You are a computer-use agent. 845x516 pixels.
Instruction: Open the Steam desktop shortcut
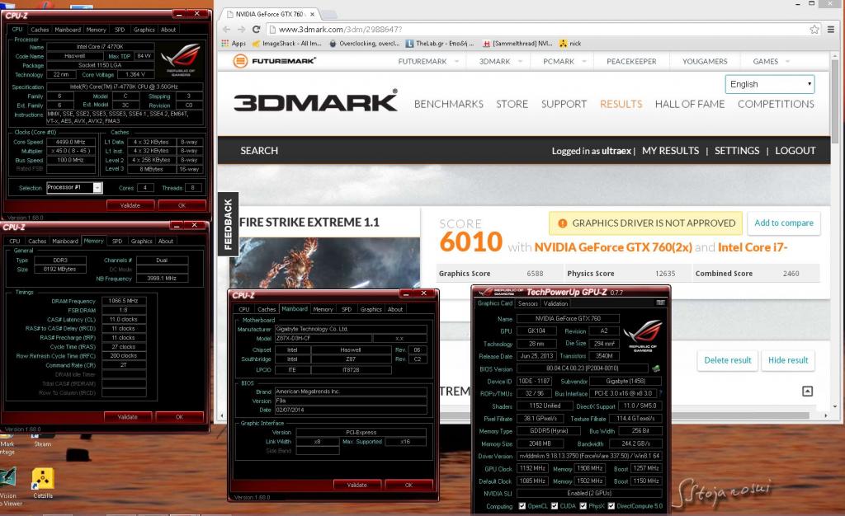point(43,439)
